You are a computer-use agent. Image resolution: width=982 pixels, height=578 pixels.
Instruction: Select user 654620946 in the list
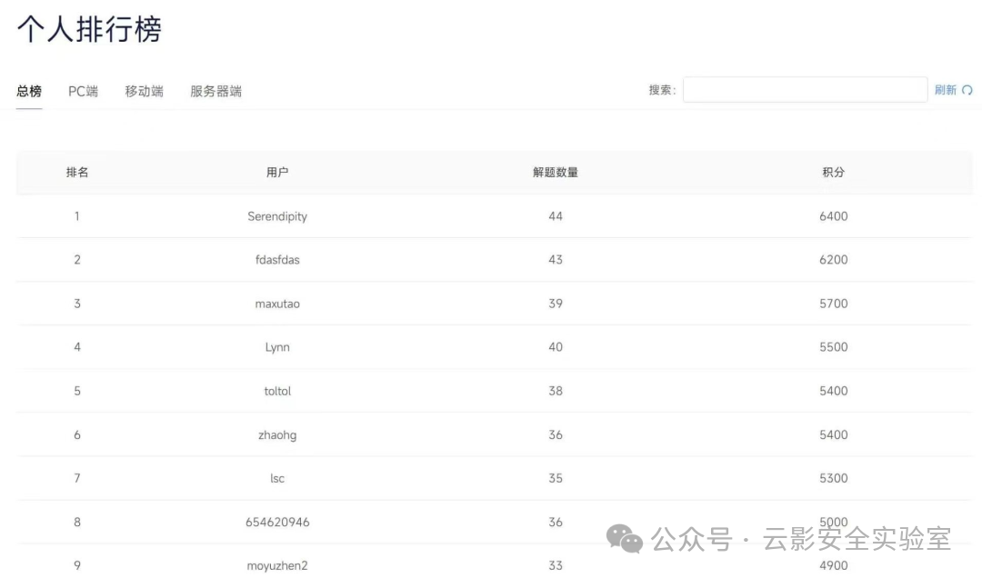[277, 523]
